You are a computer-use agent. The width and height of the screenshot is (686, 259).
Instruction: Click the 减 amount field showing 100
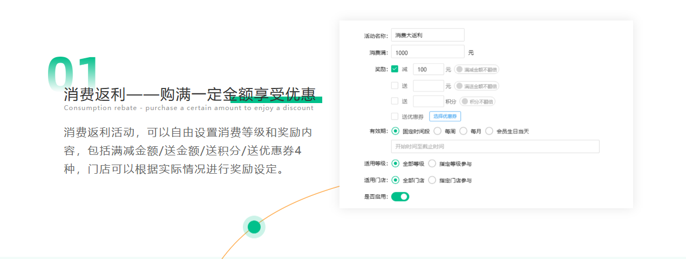(428, 70)
